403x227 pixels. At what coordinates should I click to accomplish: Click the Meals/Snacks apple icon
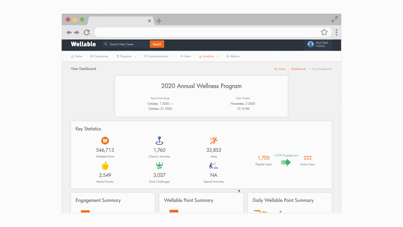pyautogui.click(x=105, y=166)
